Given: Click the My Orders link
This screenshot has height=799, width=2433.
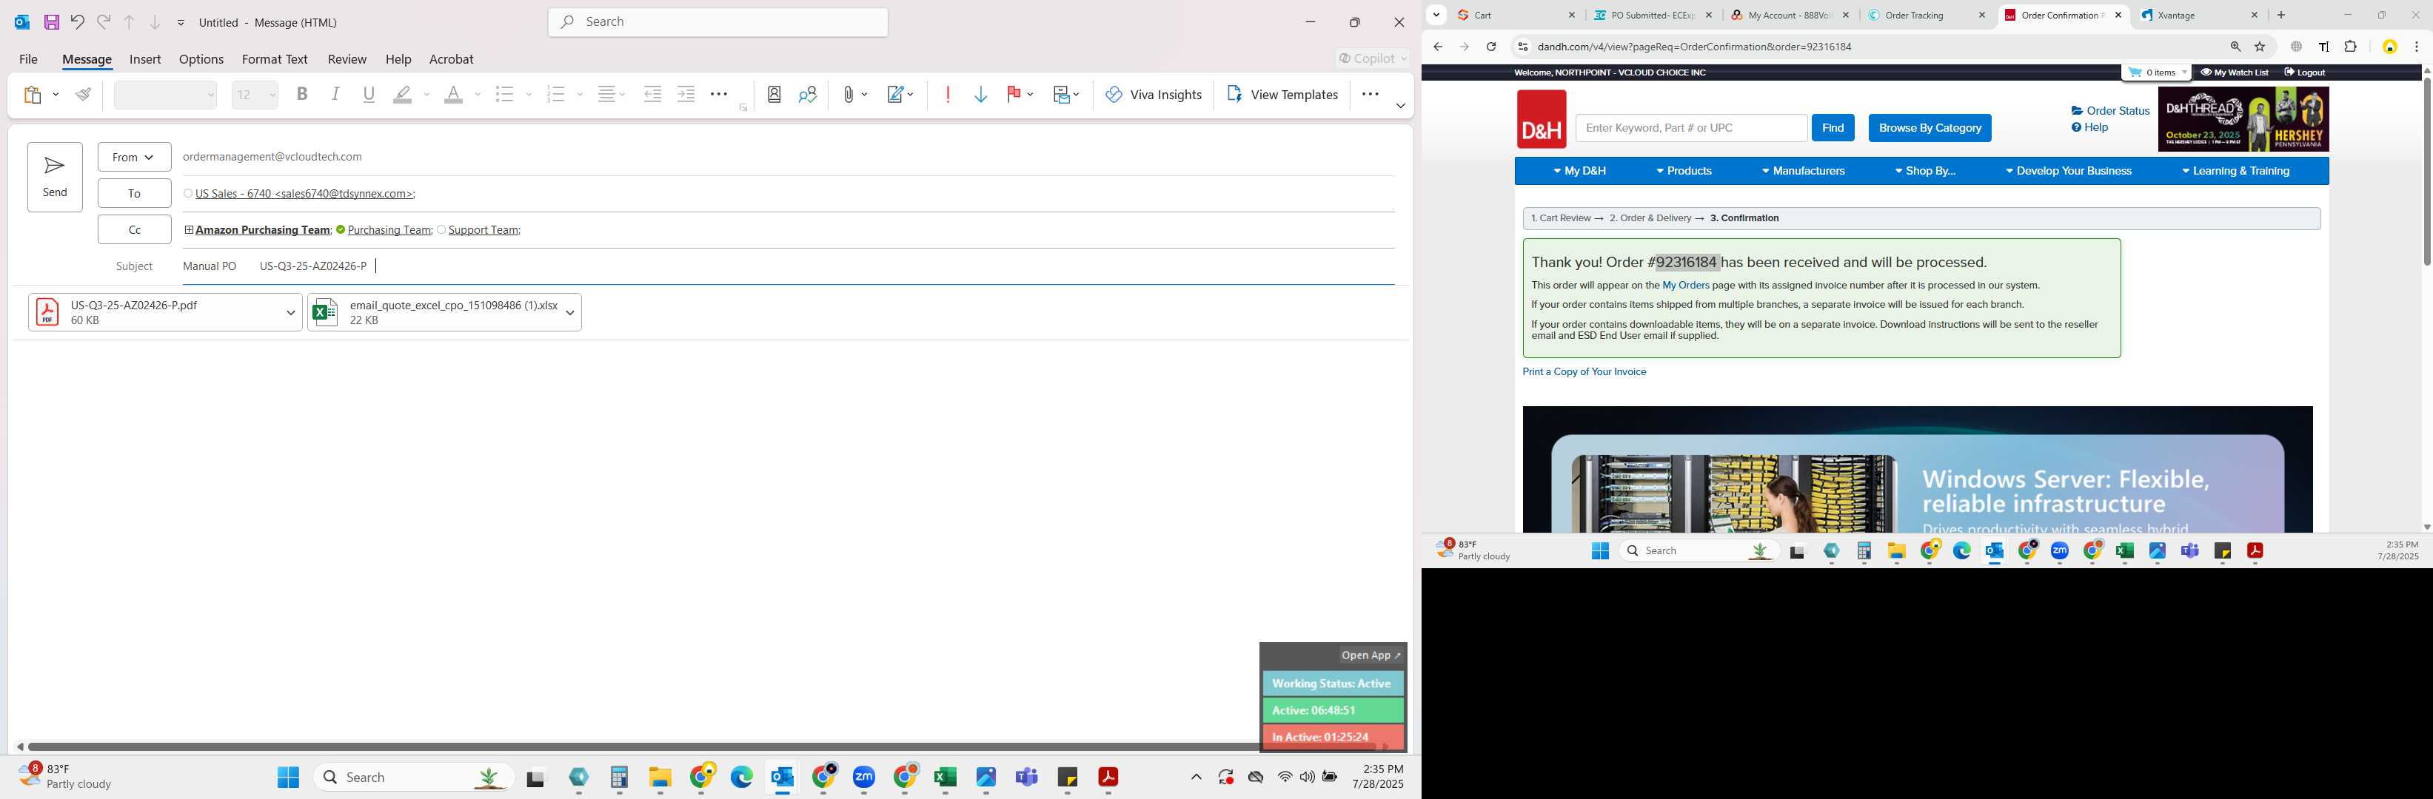Looking at the screenshot, I should [1685, 285].
